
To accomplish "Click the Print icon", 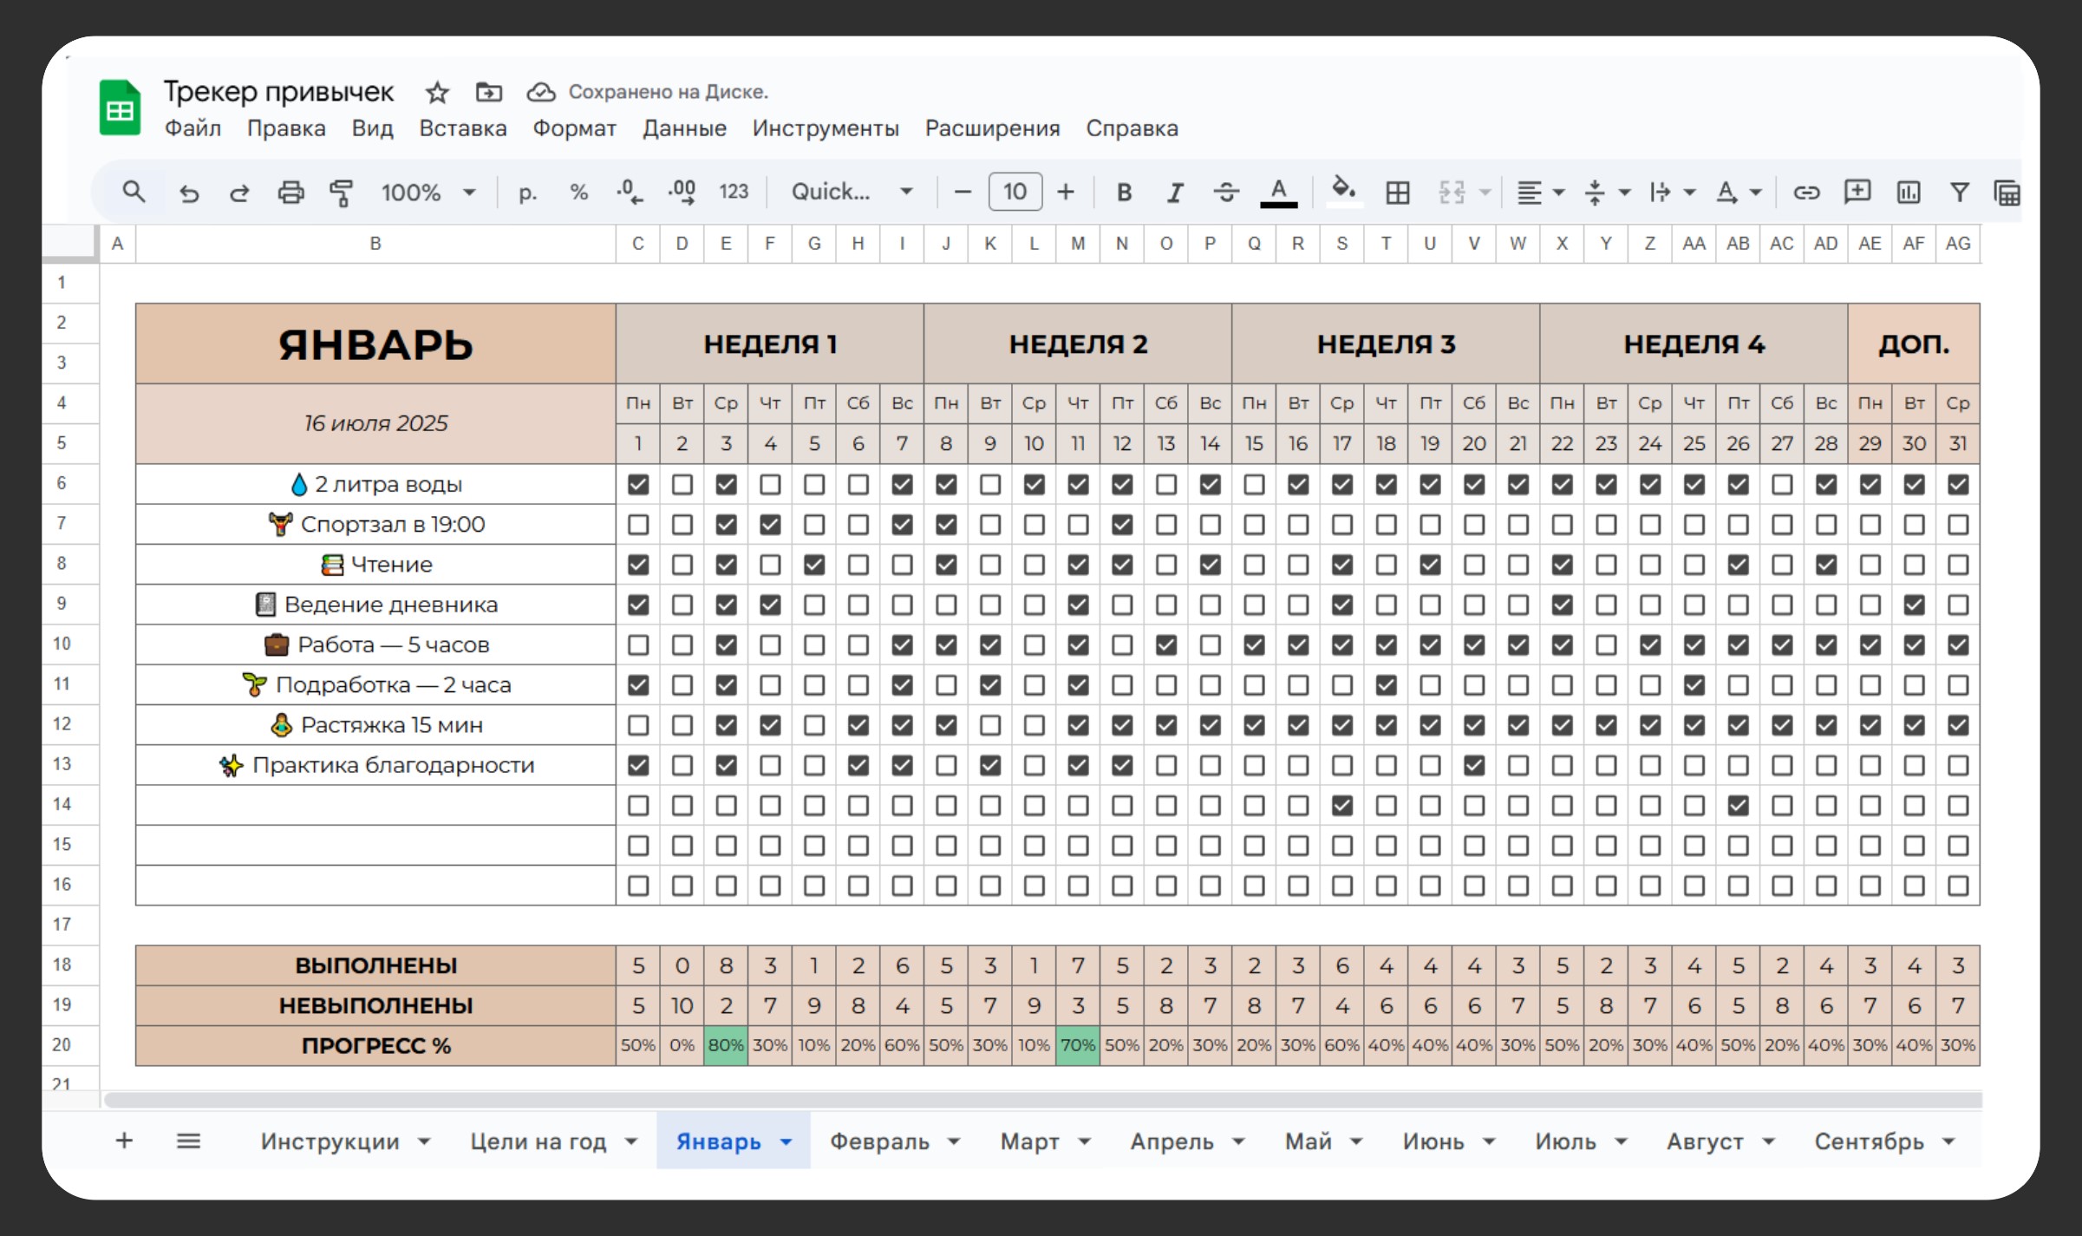I will 290,193.
